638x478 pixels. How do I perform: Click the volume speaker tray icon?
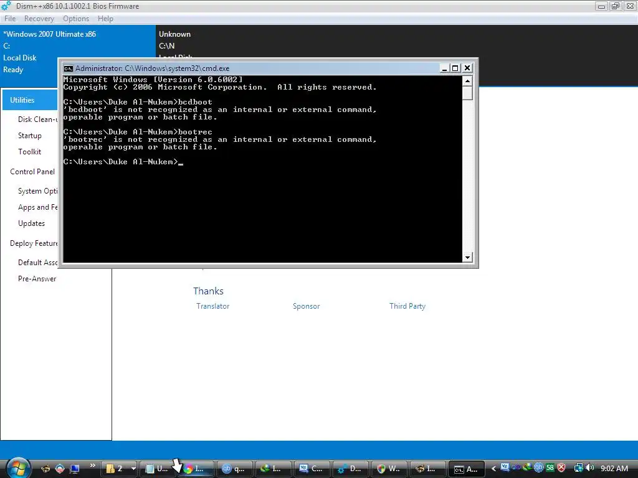[x=589, y=468]
